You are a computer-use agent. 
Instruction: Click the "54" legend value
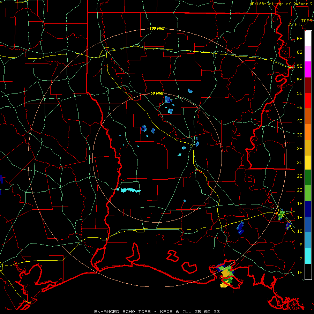tap(300, 80)
